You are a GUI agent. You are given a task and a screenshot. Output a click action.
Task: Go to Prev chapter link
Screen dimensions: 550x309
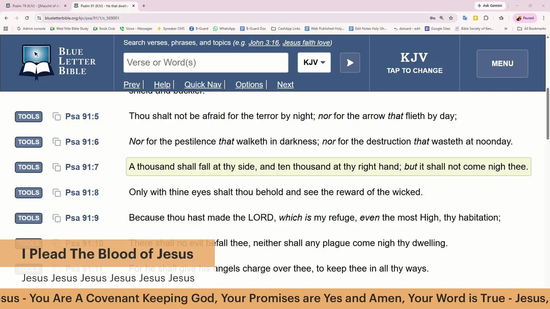coord(131,85)
